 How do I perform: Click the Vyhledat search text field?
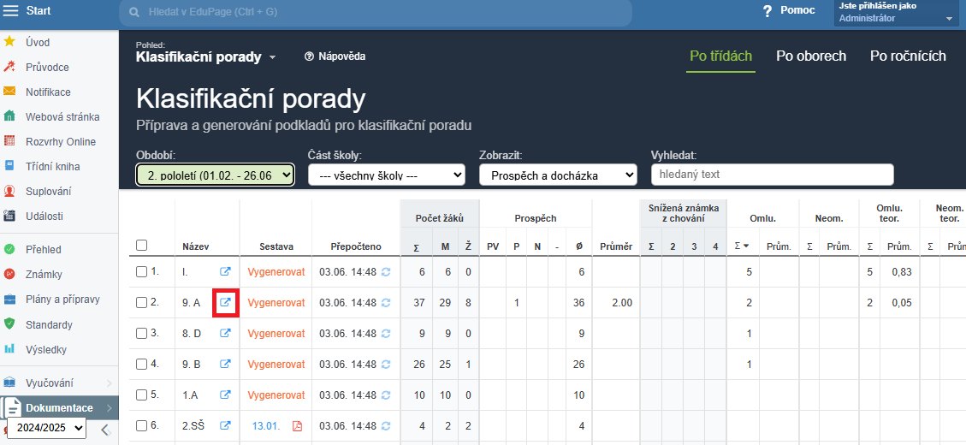click(x=772, y=175)
